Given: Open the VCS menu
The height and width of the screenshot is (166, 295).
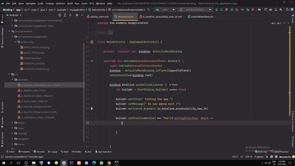Looking at the screenshot, I should [91, 3].
